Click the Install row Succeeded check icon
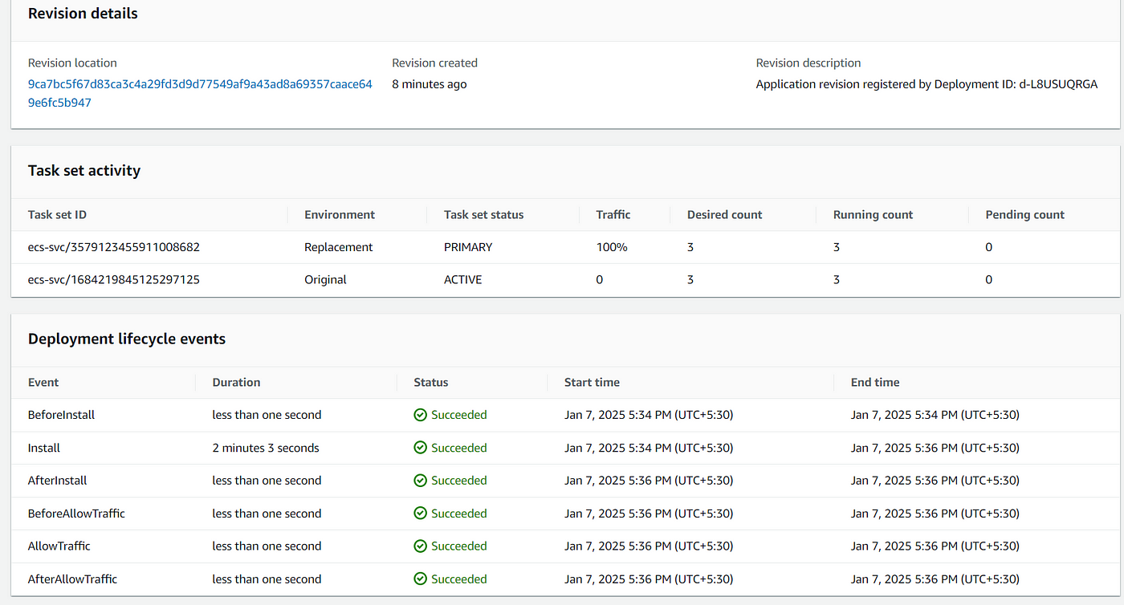The width and height of the screenshot is (1124, 605). pos(420,448)
